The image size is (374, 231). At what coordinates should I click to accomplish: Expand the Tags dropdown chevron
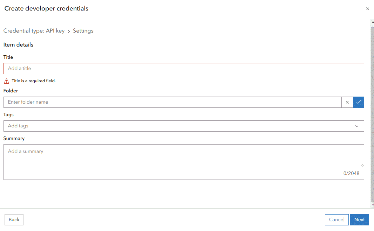[x=357, y=126]
